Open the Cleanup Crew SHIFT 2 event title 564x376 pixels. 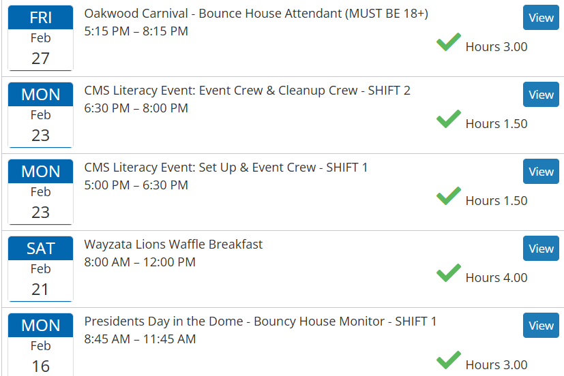247,91
